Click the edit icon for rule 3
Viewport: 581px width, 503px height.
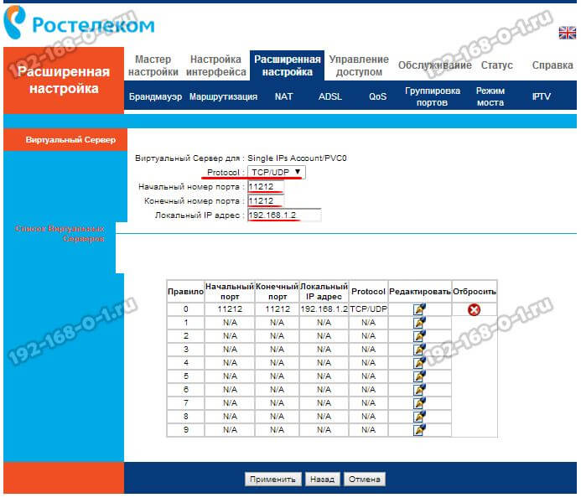click(419, 350)
